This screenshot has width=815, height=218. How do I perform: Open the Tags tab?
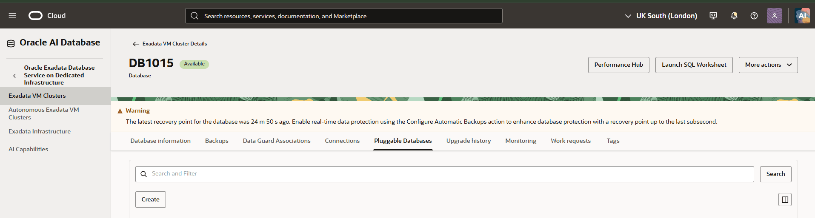(x=613, y=141)
